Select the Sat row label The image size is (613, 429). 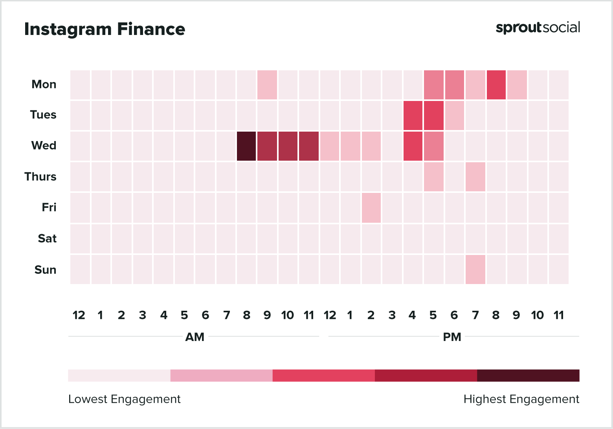pos(47,238)
